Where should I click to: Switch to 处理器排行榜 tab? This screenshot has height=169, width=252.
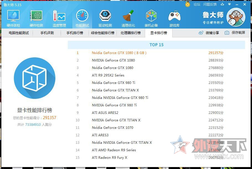click(x=131, y=33)
